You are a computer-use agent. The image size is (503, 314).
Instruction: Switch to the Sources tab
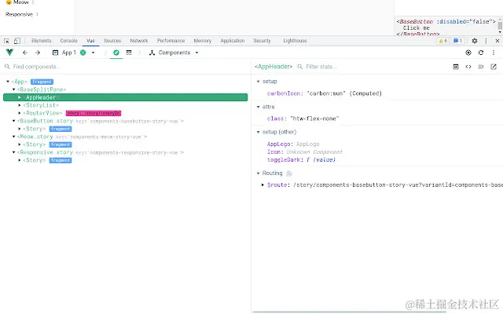pos(112,41)
